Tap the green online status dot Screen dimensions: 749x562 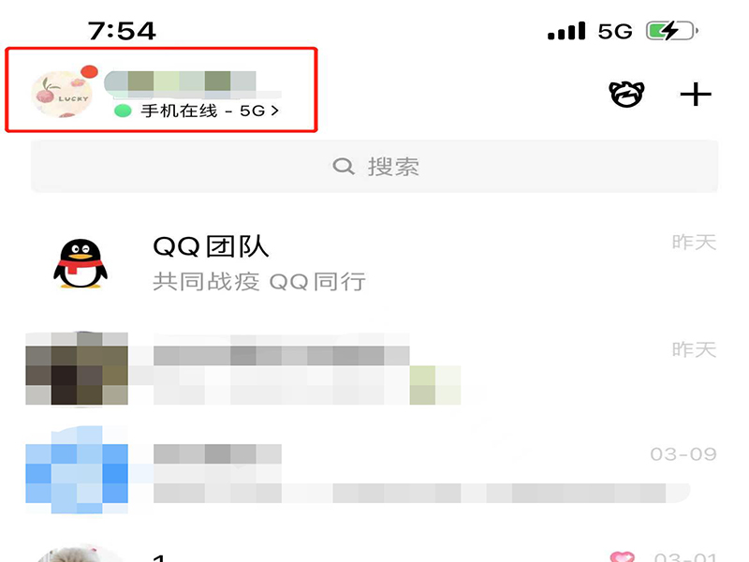click(x=123, y=111)
